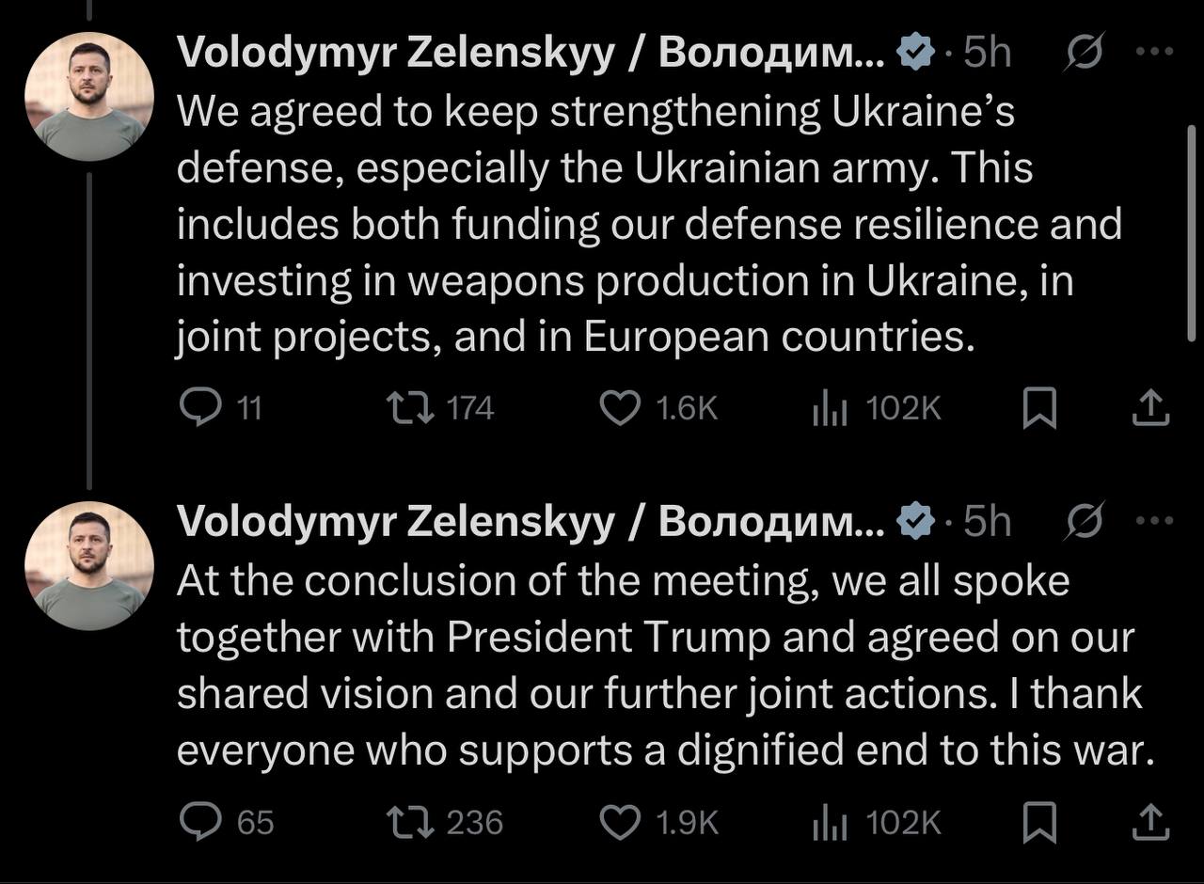Open three-dot menu on the second post
Screen dimensions: 1204x884
(1154, 520)
